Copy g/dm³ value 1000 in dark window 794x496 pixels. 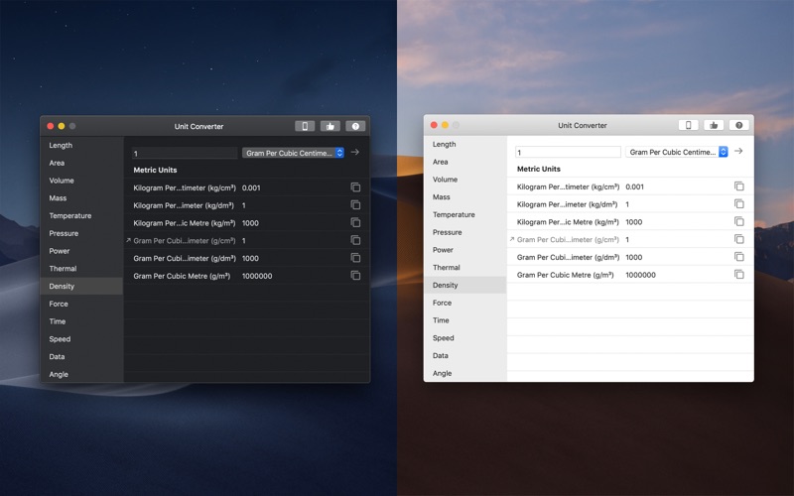tap(355, 258)
